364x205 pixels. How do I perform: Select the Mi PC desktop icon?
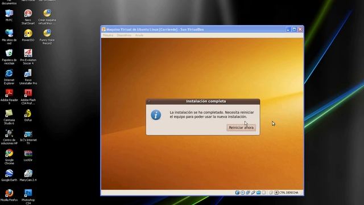click(9, 15)
